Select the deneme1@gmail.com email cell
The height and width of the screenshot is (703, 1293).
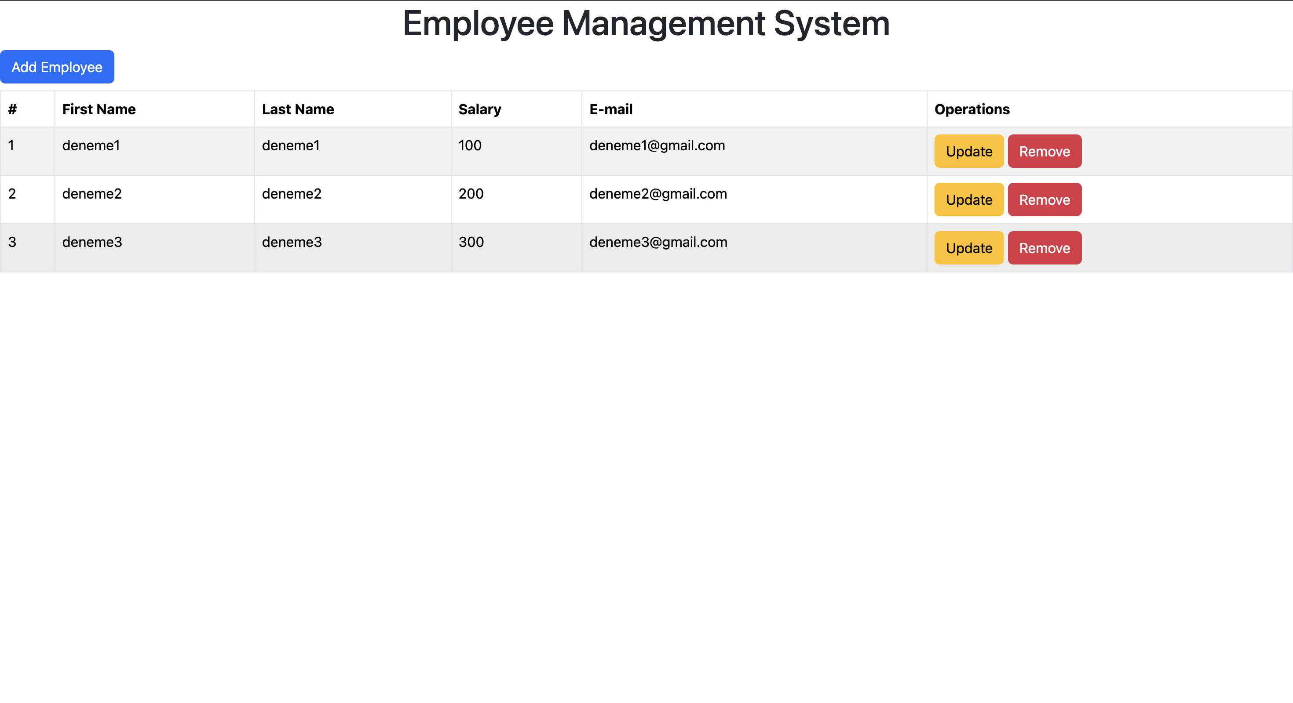657,145
